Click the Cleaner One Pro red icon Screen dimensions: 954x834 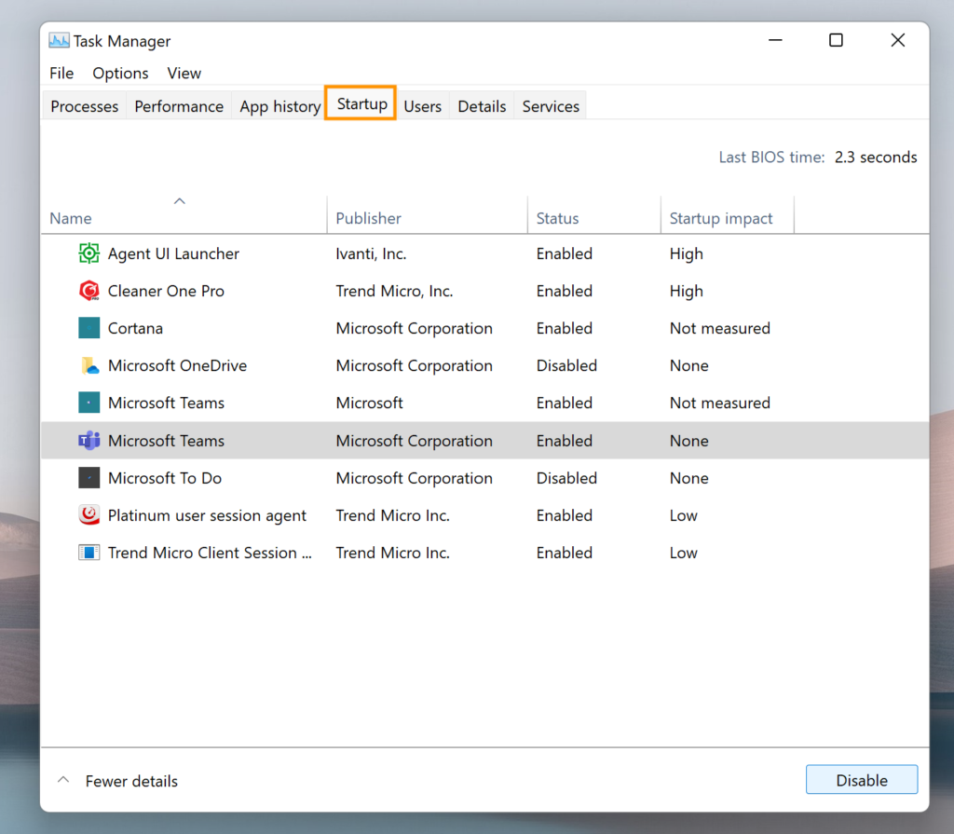[89, 291]
